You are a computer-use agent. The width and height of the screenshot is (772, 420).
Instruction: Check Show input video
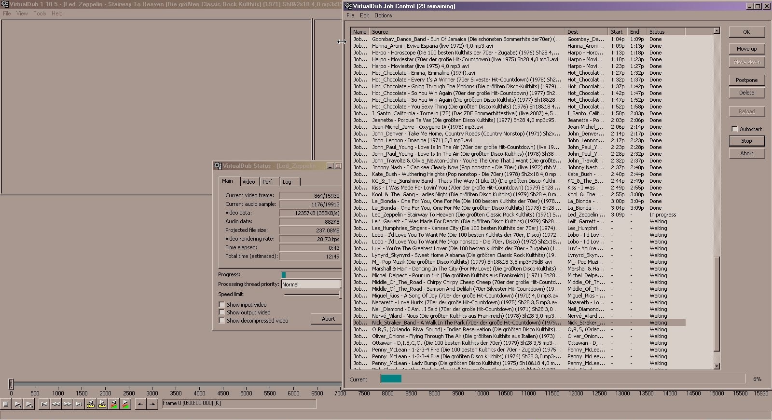[222, 305]
